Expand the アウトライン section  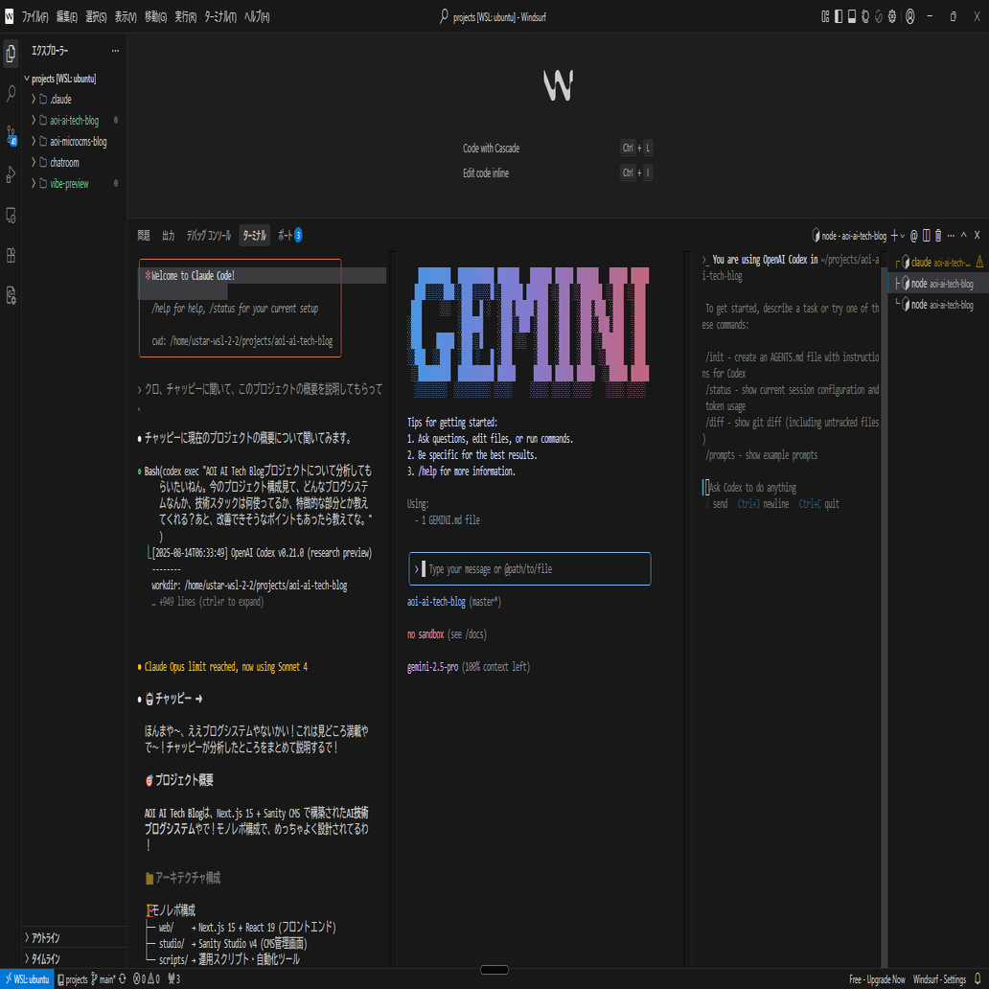pyautogui.click(x=74, y=937)
